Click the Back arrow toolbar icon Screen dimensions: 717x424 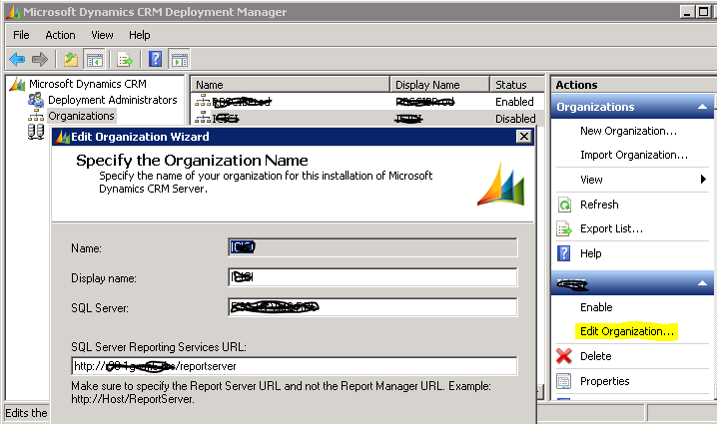point(16,59)
